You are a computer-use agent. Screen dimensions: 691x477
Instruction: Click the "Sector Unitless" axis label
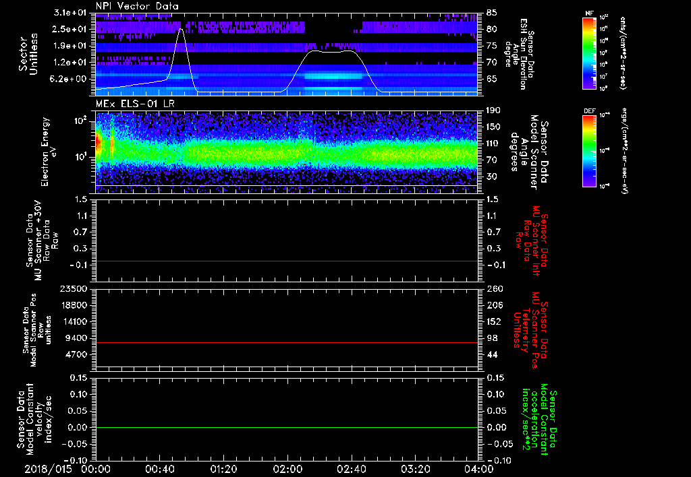pos(28,54)
